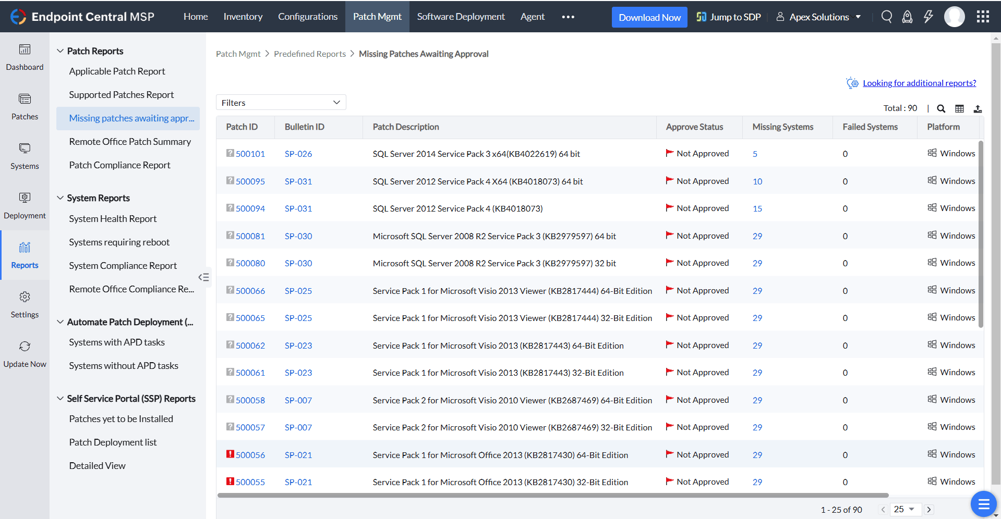Click the lightning quick-actions icon in the header

point(928,16)
